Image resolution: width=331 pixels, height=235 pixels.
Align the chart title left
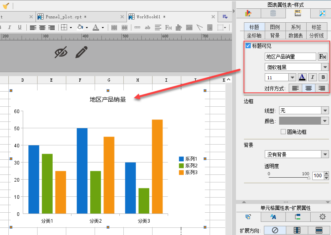295,88
